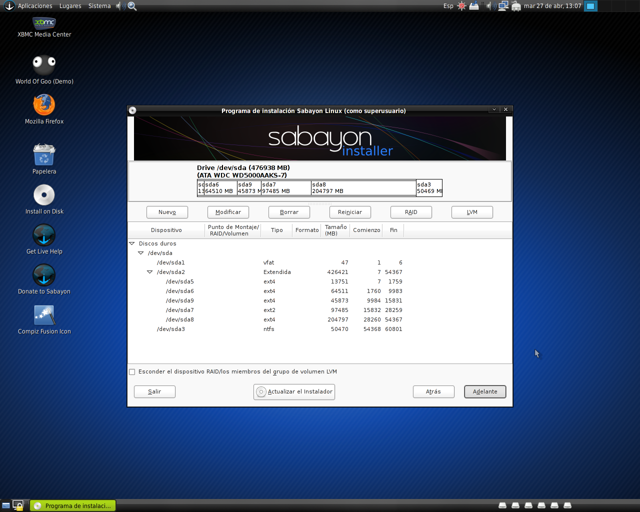Click the lock screen icon in bottom panel
The image size is (640, 512).
tap(18, 505)
